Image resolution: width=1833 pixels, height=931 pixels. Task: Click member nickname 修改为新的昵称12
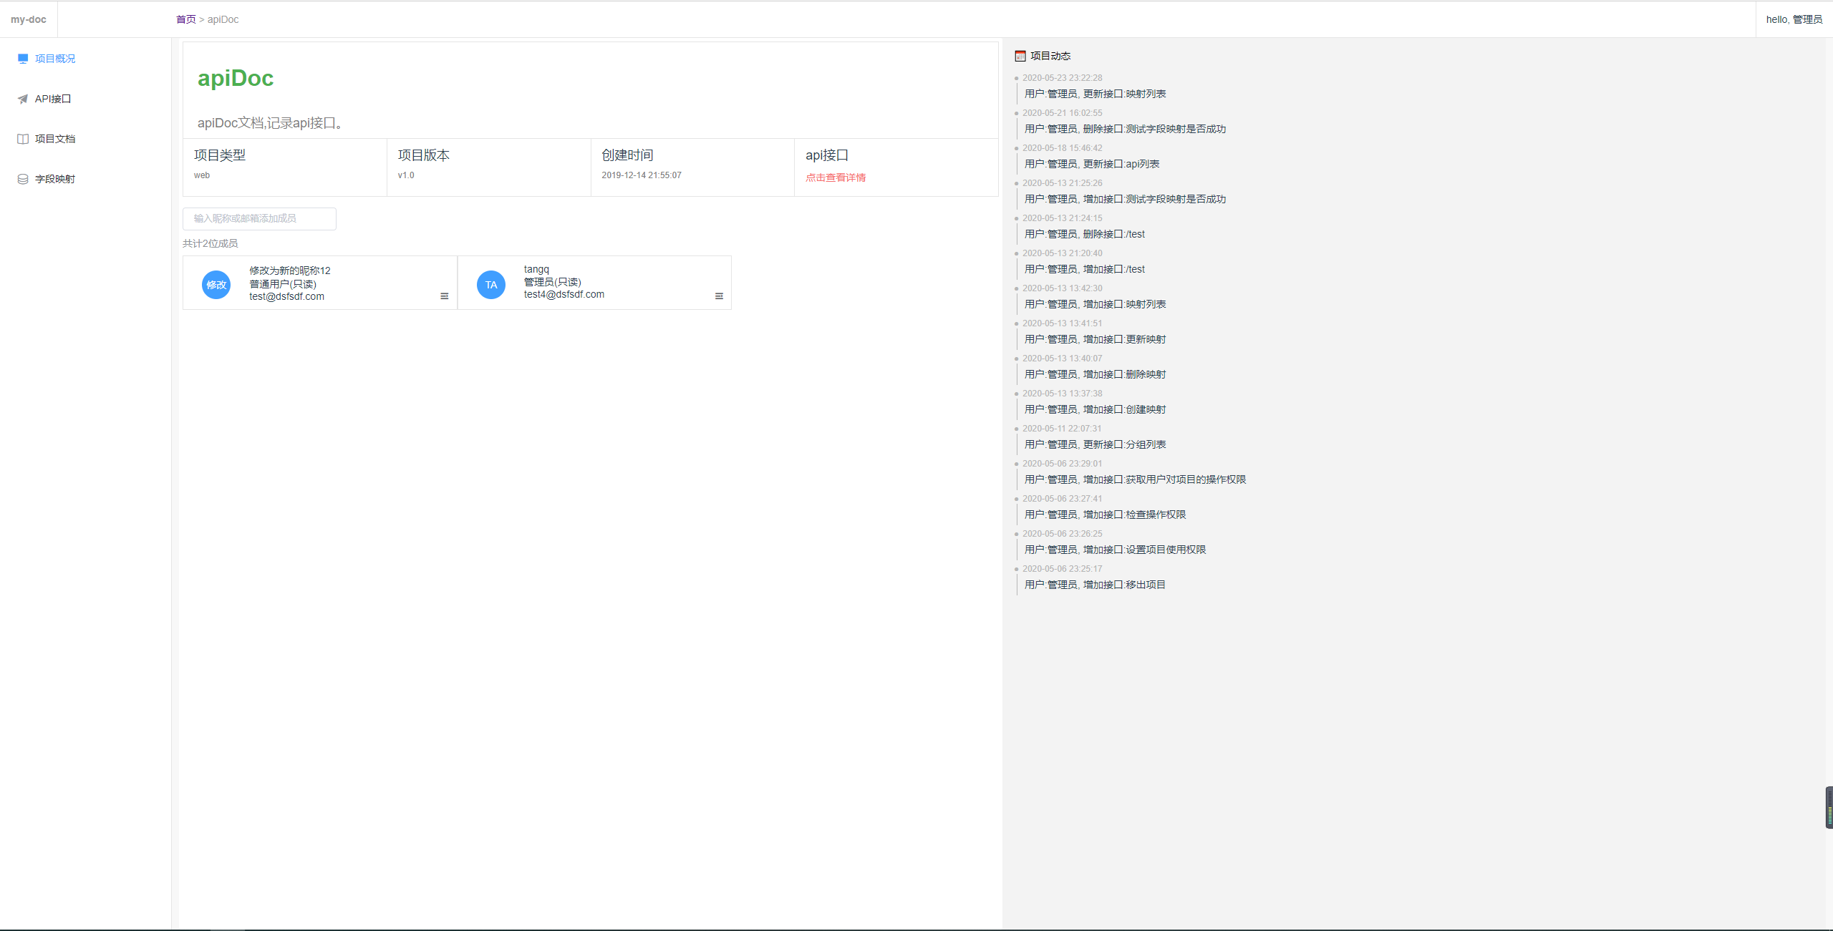tap(290, 270)
